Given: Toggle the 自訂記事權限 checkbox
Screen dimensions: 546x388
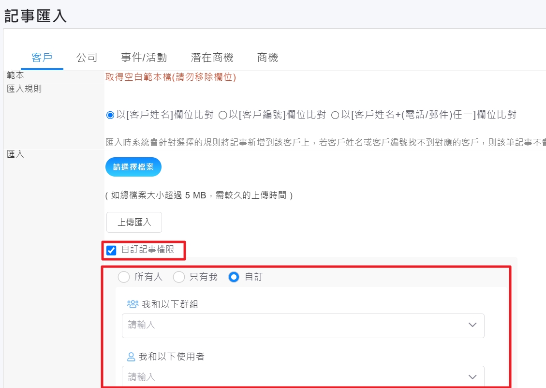Looking at the screenshot, I should [111, 250].
